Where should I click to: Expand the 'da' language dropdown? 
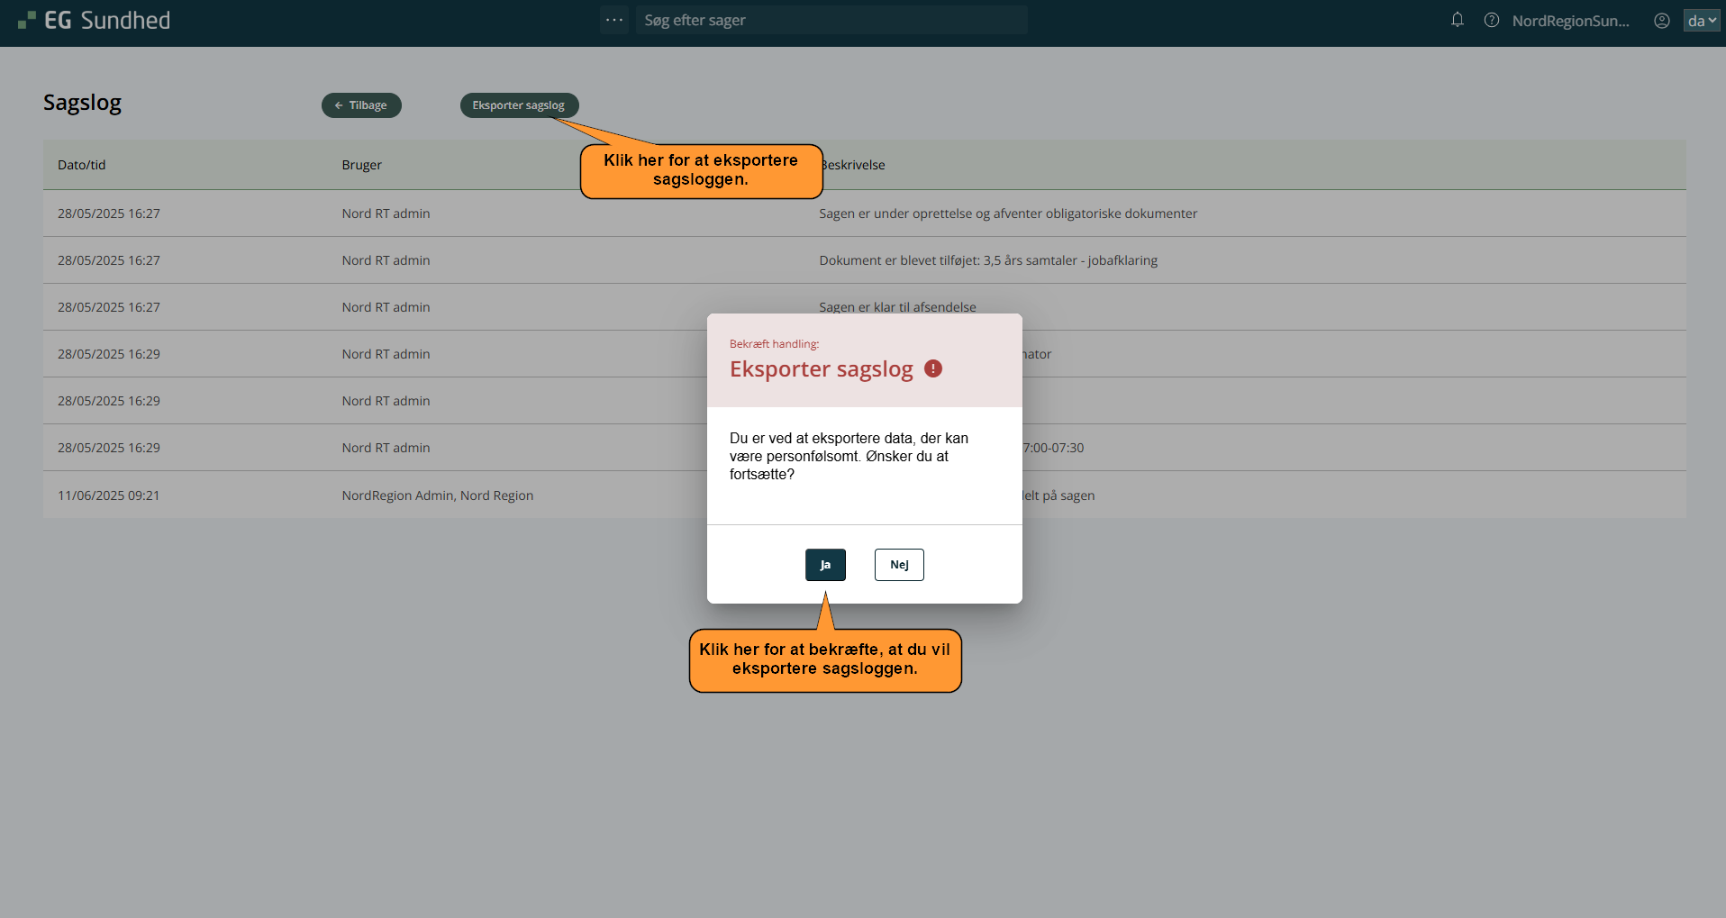1701,21
